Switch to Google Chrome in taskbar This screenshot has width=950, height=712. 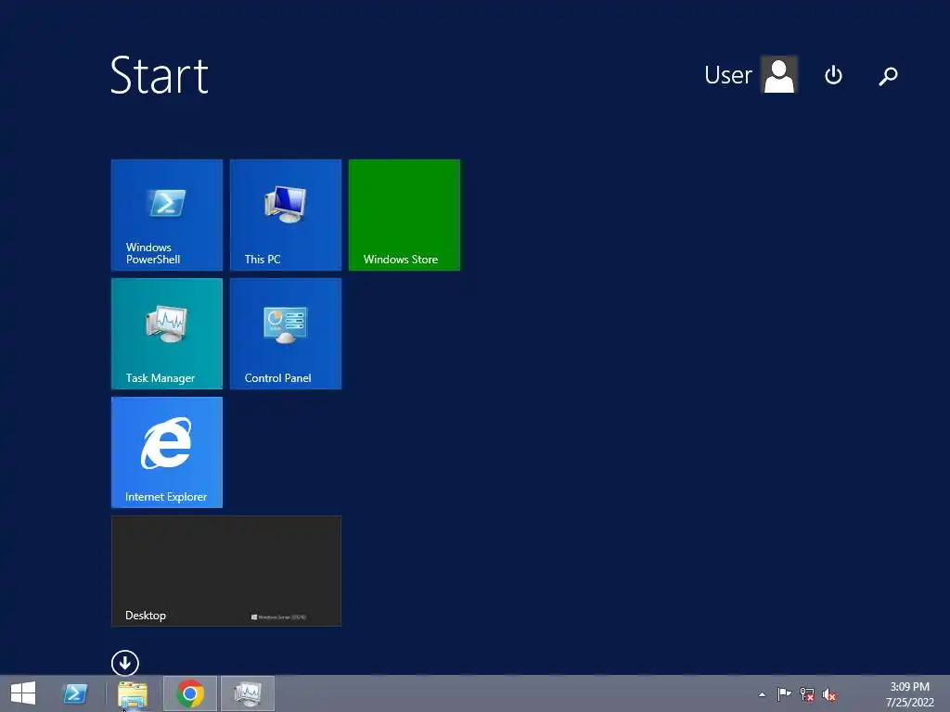(189, 693)
